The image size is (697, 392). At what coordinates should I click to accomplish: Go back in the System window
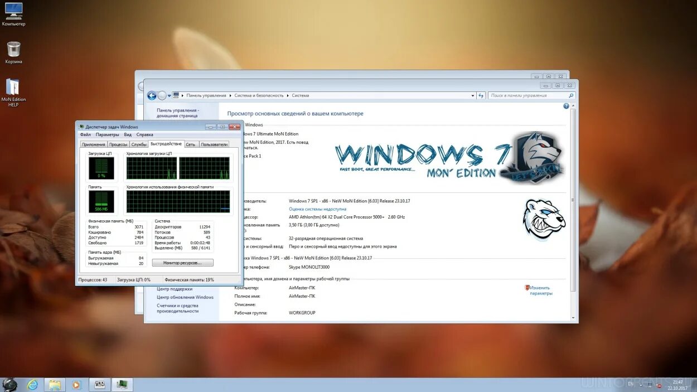click(x=152, y=95)
